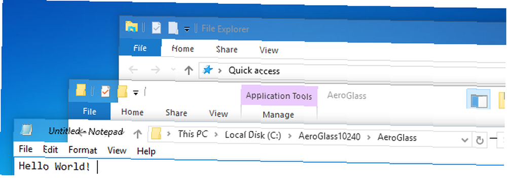
Task: Toggle the preview pane layout icon
Action: 479,100
